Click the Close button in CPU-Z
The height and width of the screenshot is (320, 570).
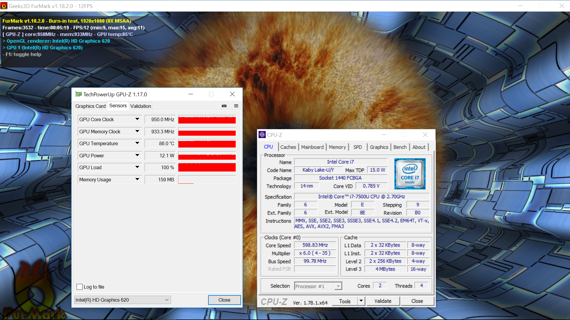point(417,301)
